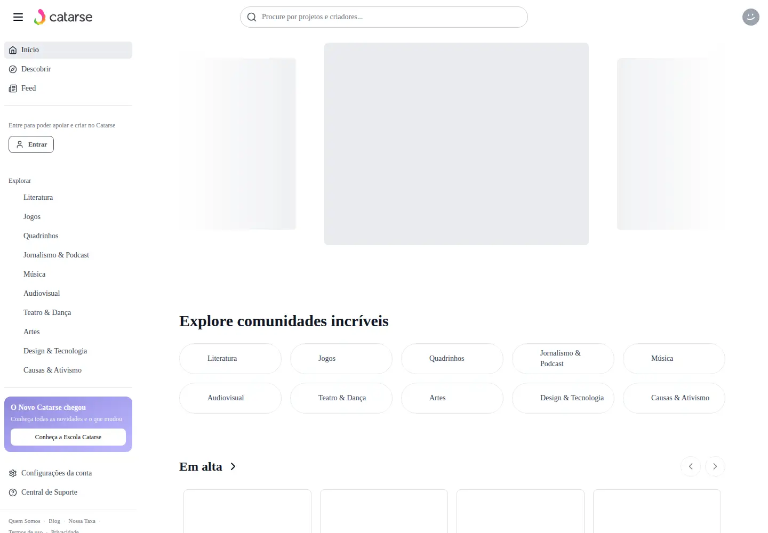768x533 pixels.
Task: Click the Catarse logo
Action: click(63, 17)
